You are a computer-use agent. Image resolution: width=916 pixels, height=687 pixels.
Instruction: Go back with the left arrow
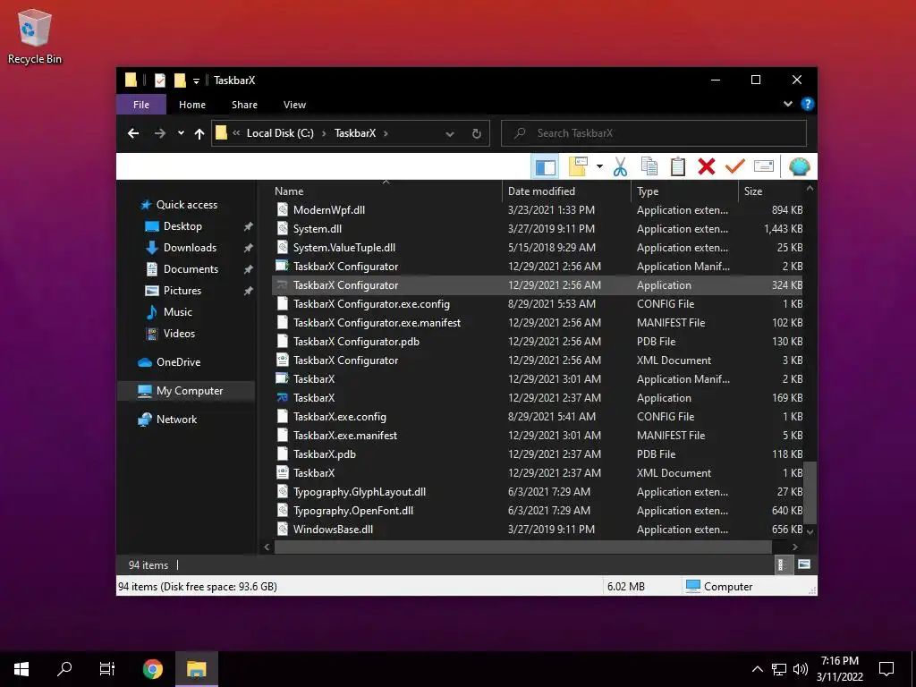133,133
